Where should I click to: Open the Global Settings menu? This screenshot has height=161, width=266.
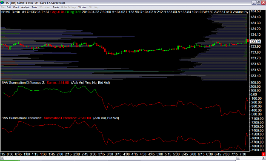pos(69,7)
